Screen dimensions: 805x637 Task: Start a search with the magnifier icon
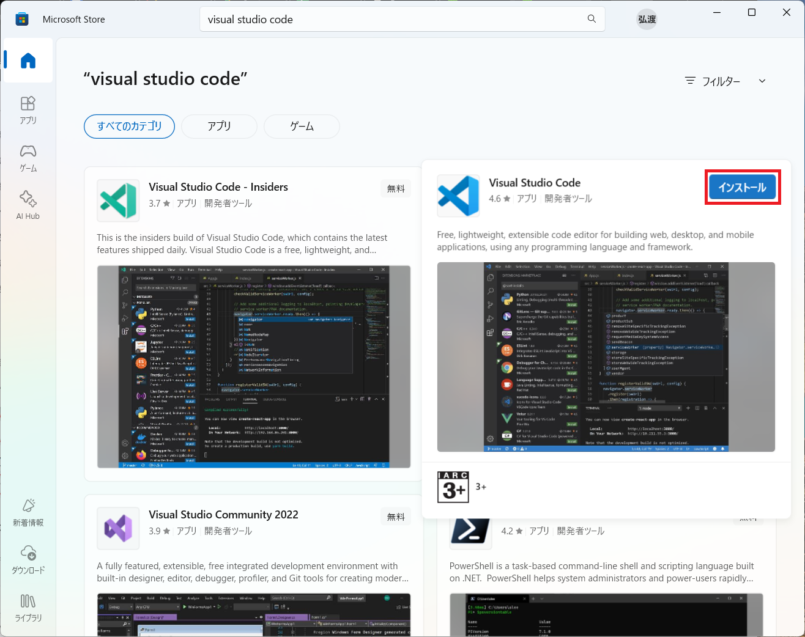(591, 19)
